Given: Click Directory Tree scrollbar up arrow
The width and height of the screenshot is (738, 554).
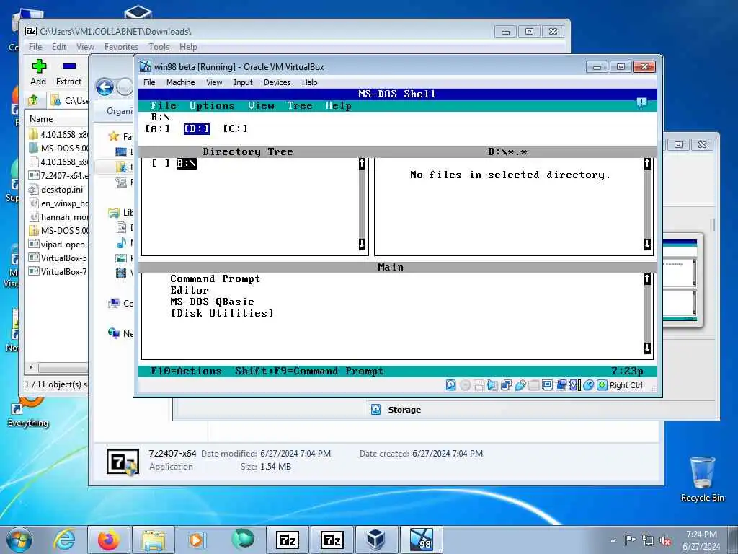Looking at the screenshot, I should click(362, 164).
